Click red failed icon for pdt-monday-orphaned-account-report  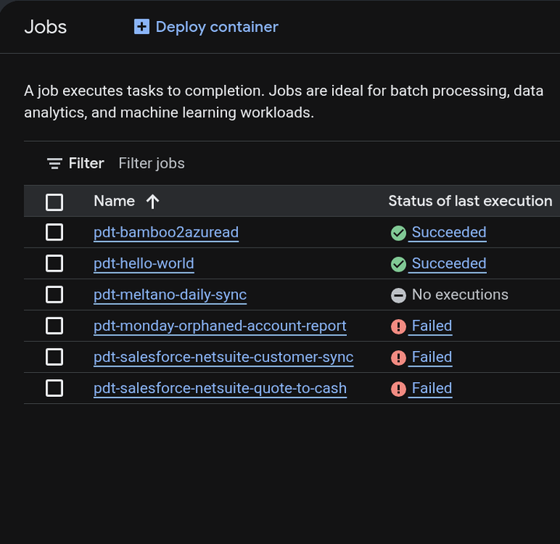[x=398, y=327]
